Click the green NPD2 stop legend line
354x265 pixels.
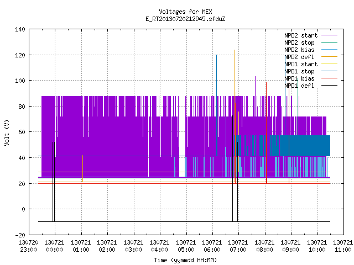pos(330,42)
